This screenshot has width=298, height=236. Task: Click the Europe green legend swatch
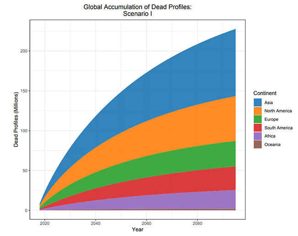(x=258, y=119)
